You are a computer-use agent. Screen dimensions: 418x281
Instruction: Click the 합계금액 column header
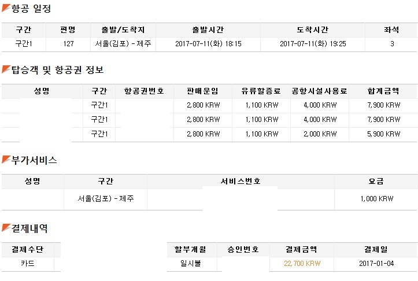click(x=384, y=91)
